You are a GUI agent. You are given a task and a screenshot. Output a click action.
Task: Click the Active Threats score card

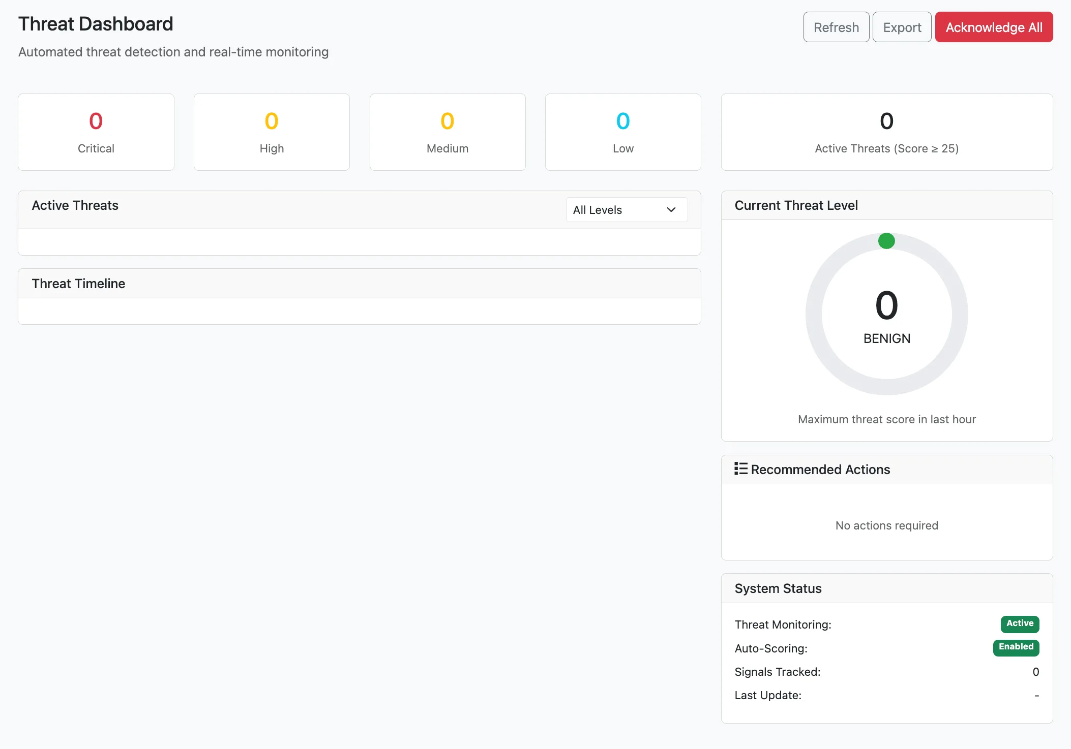pyautogui.click(x=886, y=132)
